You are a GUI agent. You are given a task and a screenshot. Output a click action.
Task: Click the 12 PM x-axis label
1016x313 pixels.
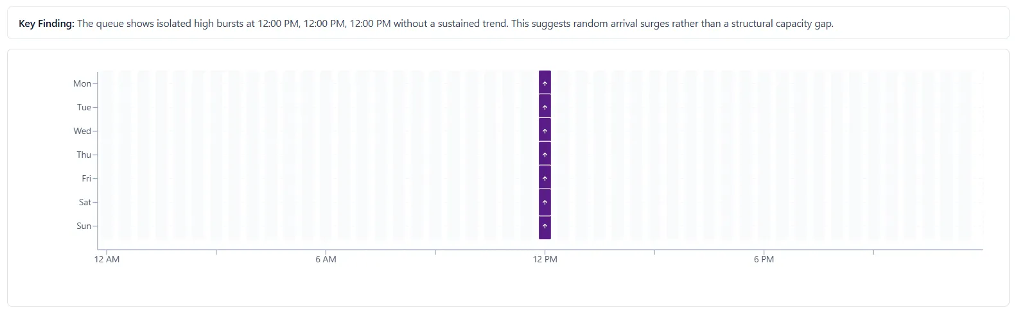[545, 259]
